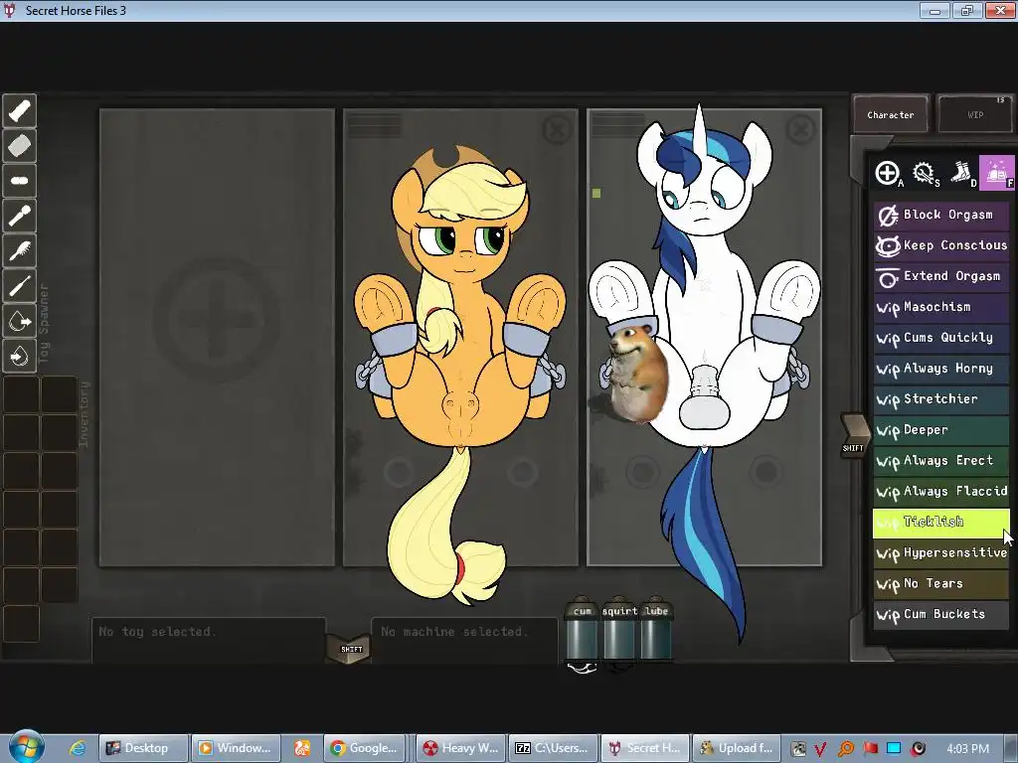The height and width of the screenshot is (763, 1018).
Task: Click the 'No machine selected.' info box
Action: coord(464,640)
